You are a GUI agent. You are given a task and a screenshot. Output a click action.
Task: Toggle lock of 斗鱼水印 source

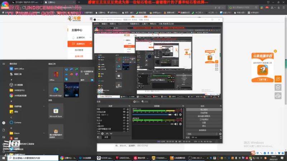pos(128,126)
